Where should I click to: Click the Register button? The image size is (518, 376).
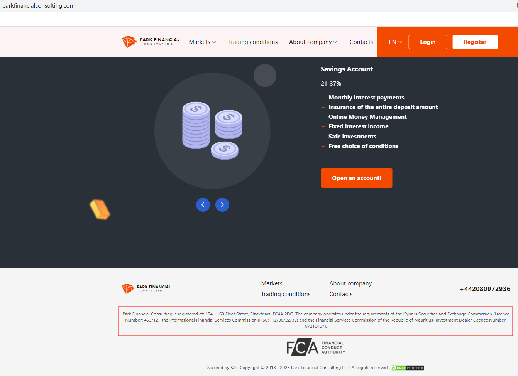point(475,42)
